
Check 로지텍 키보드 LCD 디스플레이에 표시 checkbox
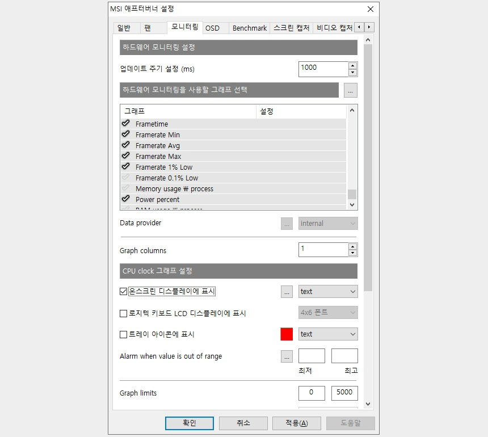pyautogui.click(x=123, y=313)
